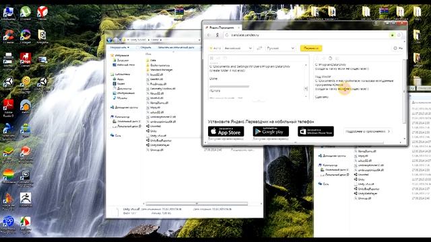Select UnityBugReporter file in front Explorer
The width and height of the screenshot is (431, 242).
[x=159, y=140]
